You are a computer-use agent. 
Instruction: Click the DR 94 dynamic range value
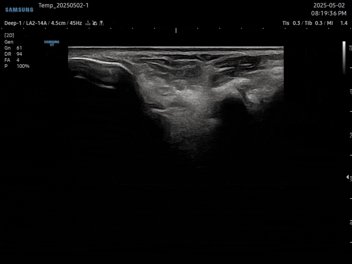13,54
